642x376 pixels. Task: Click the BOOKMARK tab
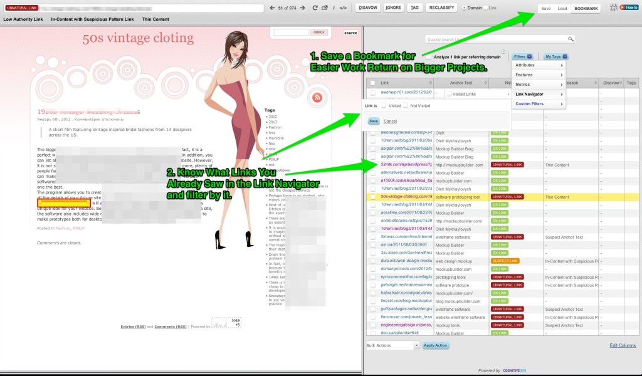pyautogui.click(x=586, y=9)
